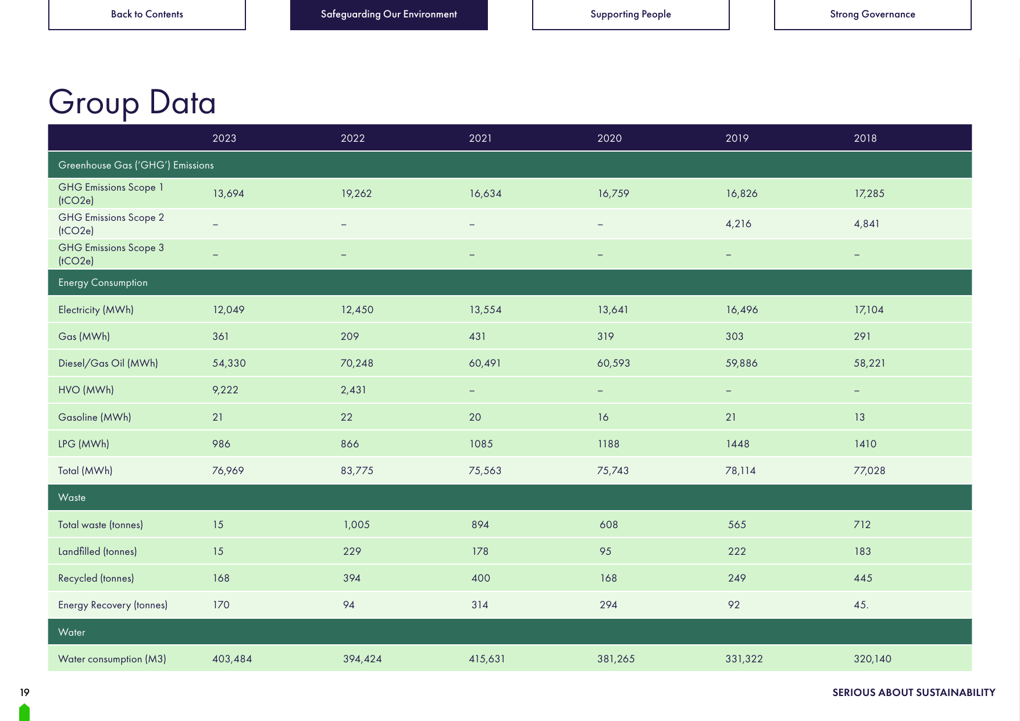Click Water consumption value 320,140
This screenshot has height=721, width=1020.
872,659
